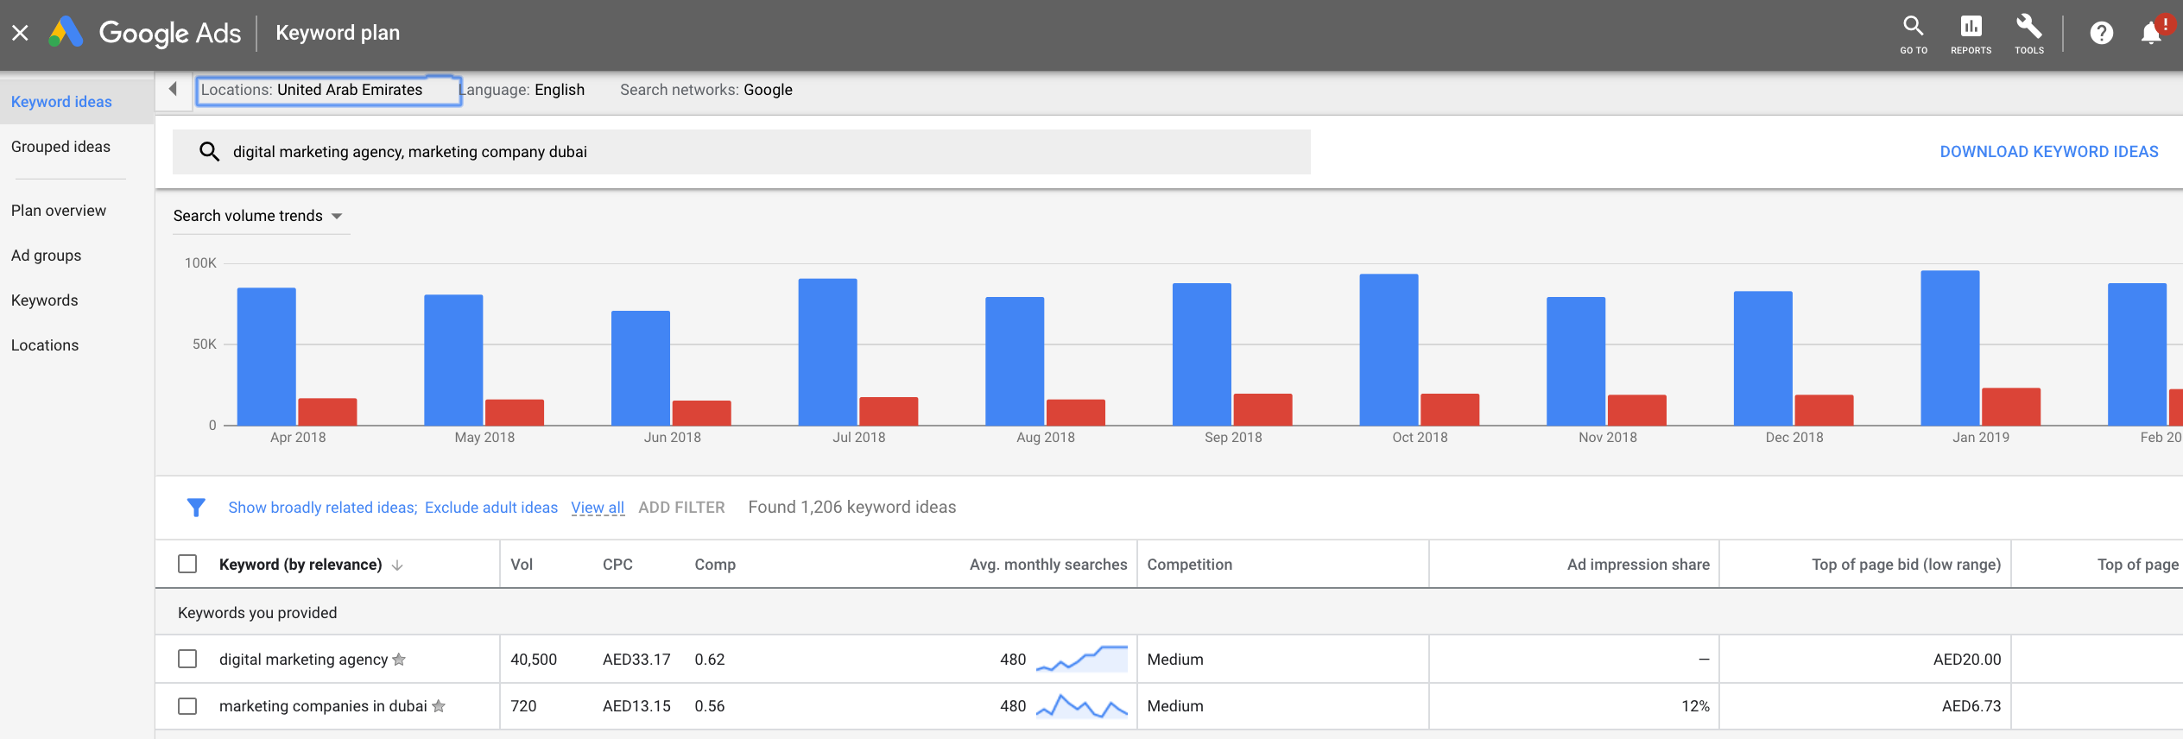Check the marketing companies in dubai checkbox
Image resolution: width=2183 pixels, height=739 pixels.
click(x=187, y=706)
